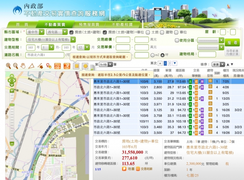Click the 建物格局 layout input field

207,54
